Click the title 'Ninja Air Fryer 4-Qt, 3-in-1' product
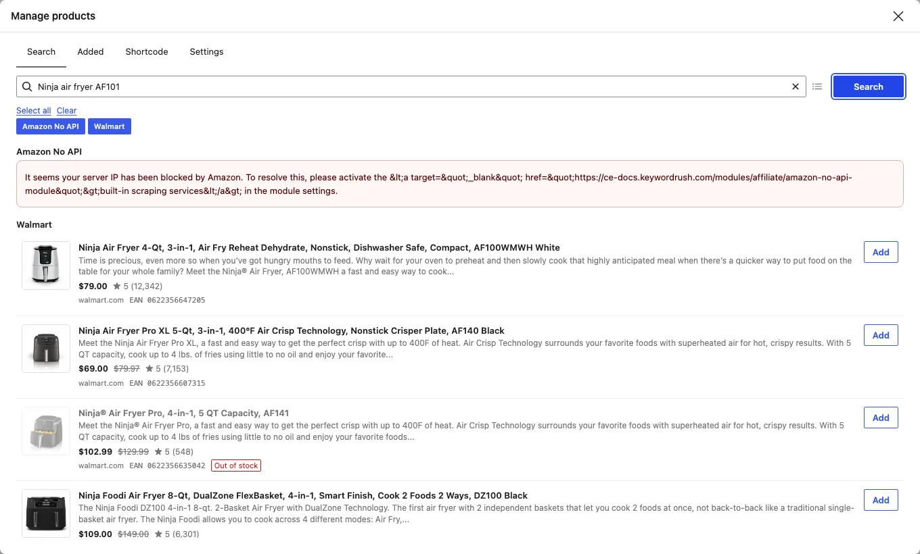 319,247
